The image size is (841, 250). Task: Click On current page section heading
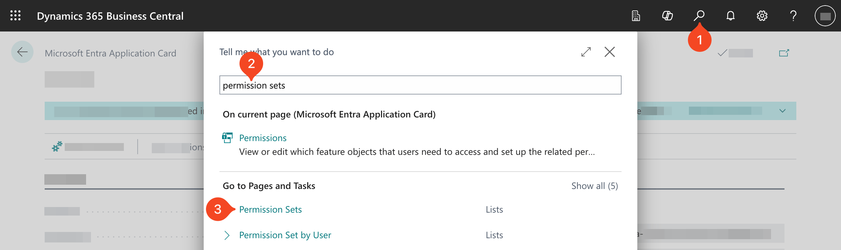pos(329,115)
